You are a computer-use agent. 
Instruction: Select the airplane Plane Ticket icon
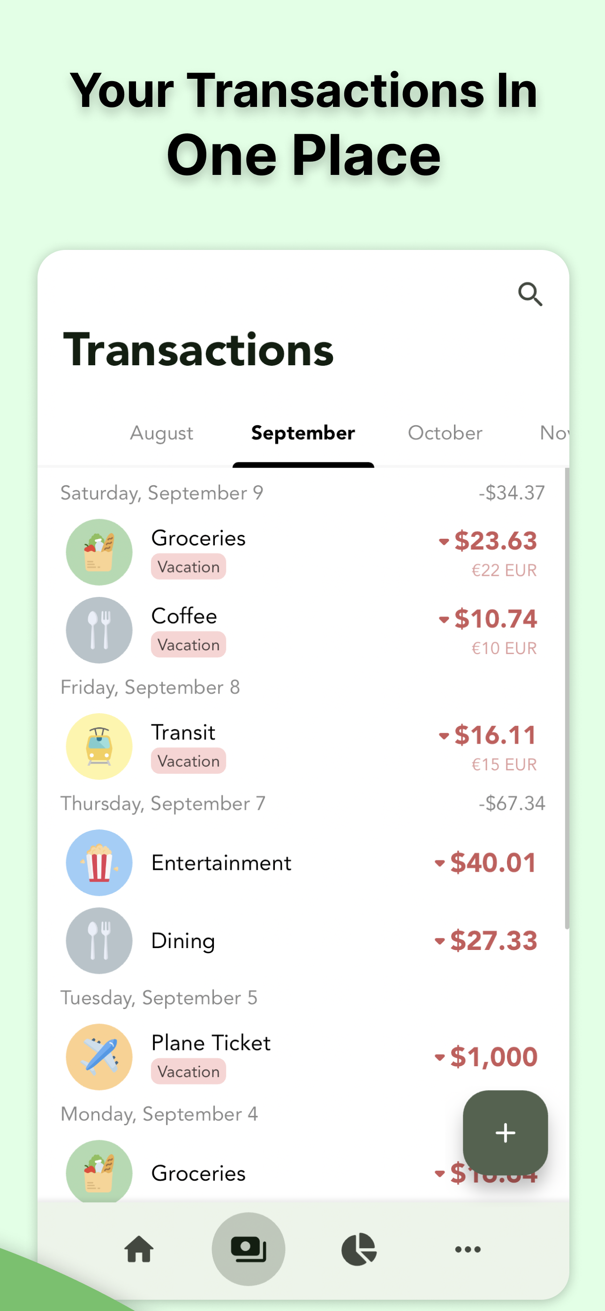click(x=99, y=1056)
